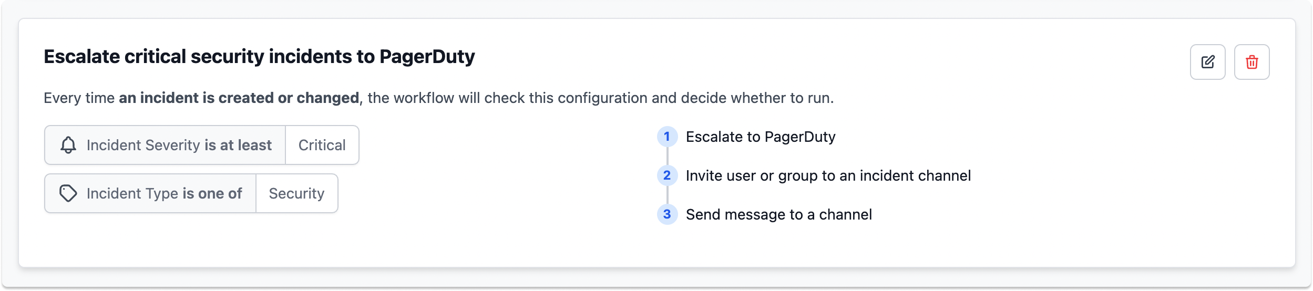Open the Escalate to PagerDuty step
The height and width of the screenshot is (291, 1313).
pos(761,137)
